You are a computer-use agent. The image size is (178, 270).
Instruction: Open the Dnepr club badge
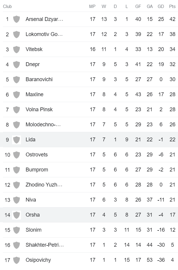tap(17, 64)
